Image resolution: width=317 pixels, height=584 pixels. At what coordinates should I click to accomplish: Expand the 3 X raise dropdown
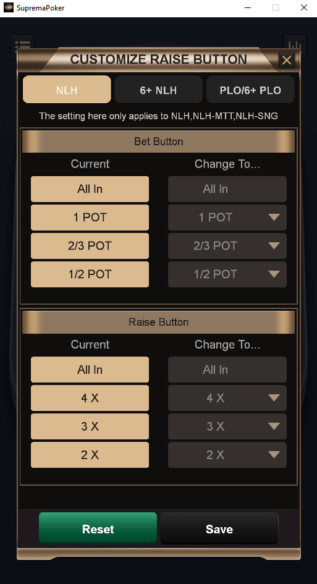[x=227, y=426]
